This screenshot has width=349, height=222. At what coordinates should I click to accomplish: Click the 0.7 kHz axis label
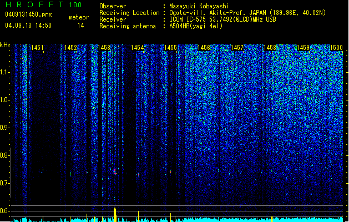[x=4, y=183]
